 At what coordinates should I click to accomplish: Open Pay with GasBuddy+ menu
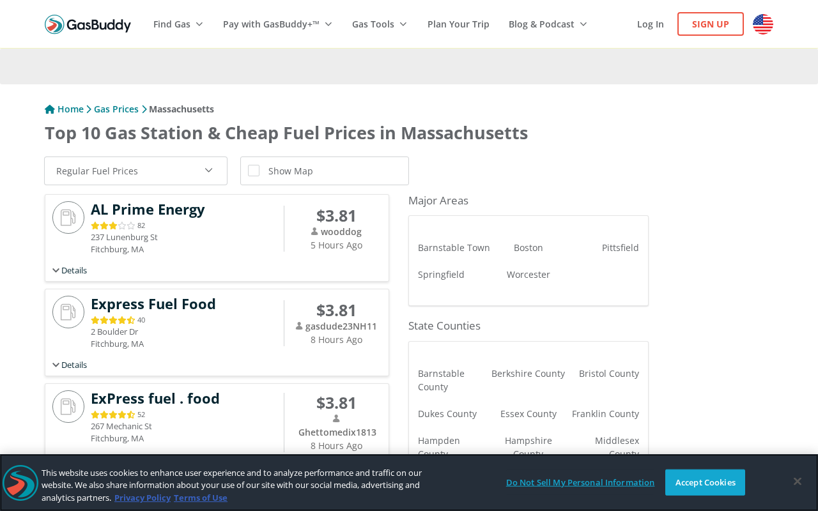[278, 24]
